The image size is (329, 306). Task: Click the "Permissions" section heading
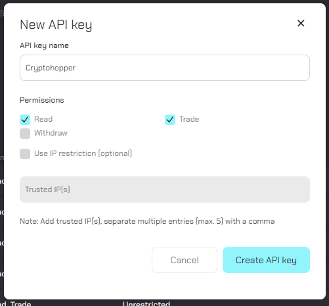pyautogui.click(x=42, y=100)
